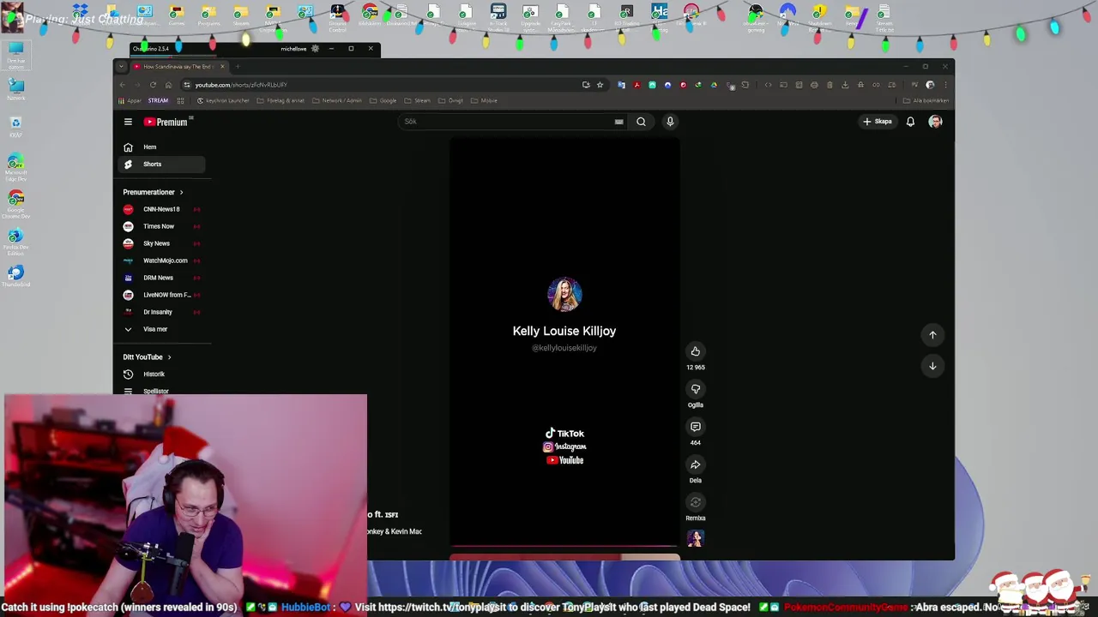Open YouTube notifications bell
1098x617 pixels.
coord(910,122)
